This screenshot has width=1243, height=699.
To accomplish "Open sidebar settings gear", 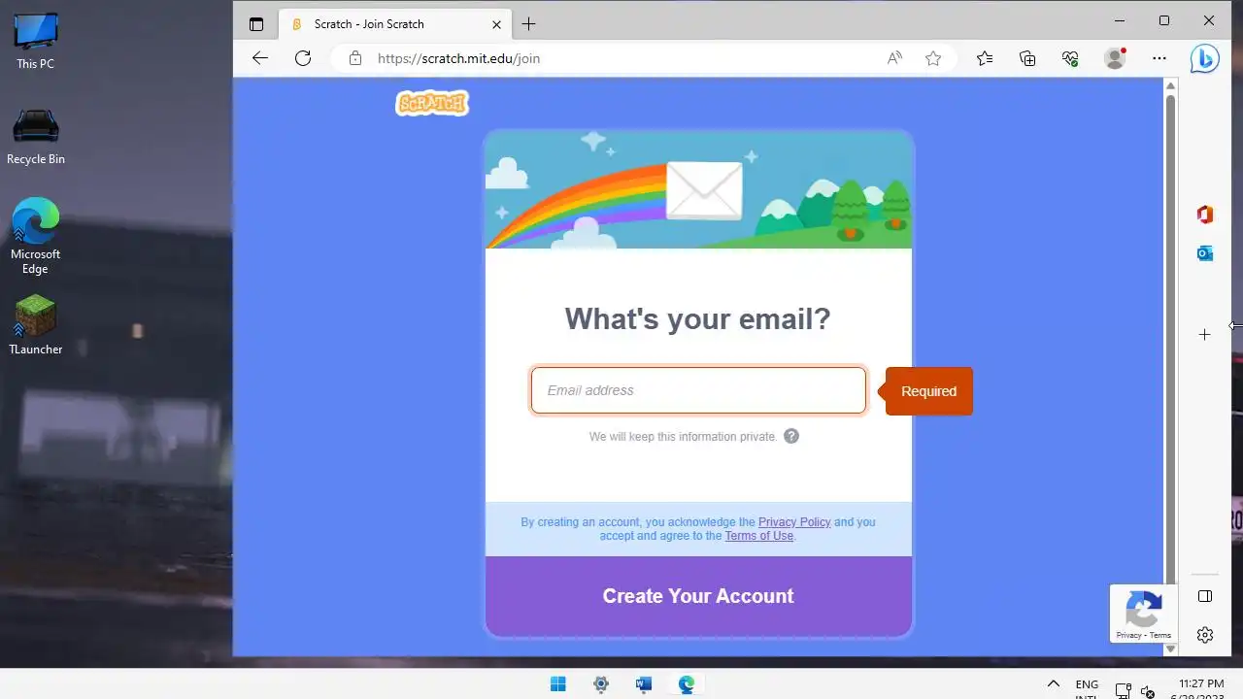I will coord(1205,635).
